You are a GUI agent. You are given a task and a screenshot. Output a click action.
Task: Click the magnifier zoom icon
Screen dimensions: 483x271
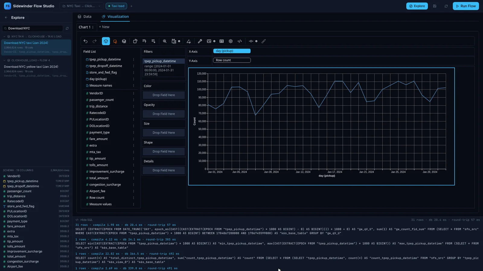(165, 41)
